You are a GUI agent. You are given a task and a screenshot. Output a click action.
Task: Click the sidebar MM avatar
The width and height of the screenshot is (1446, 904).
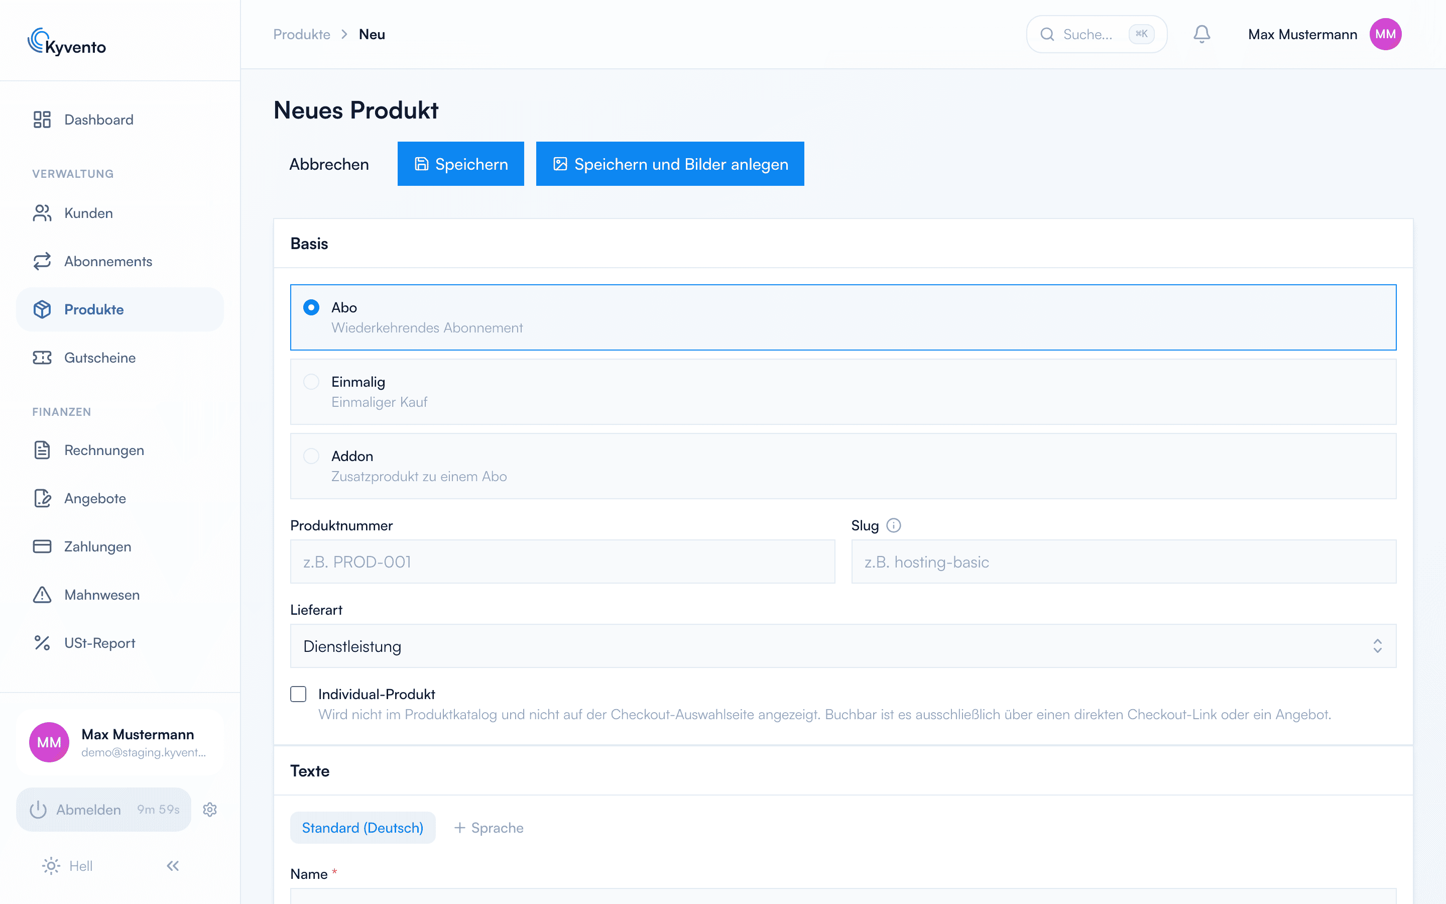(49, 742)
